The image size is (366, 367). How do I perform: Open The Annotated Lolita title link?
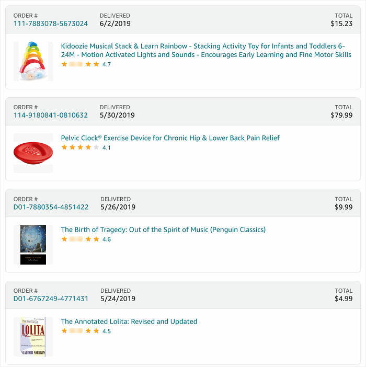click(129, 322)
